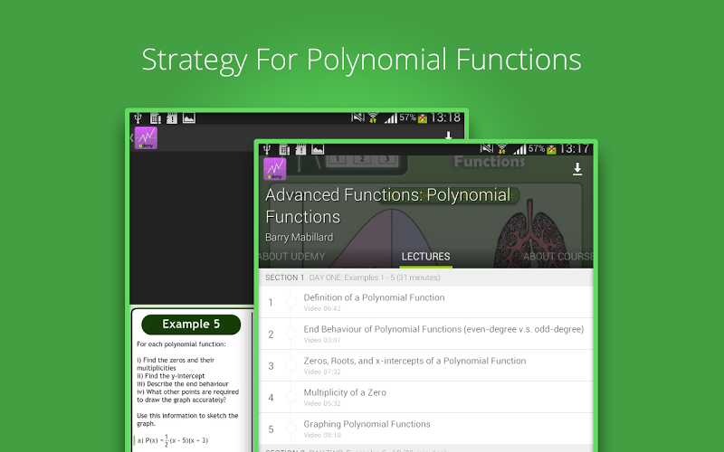Tap the dark video area in back window

(x=192, y=229)
